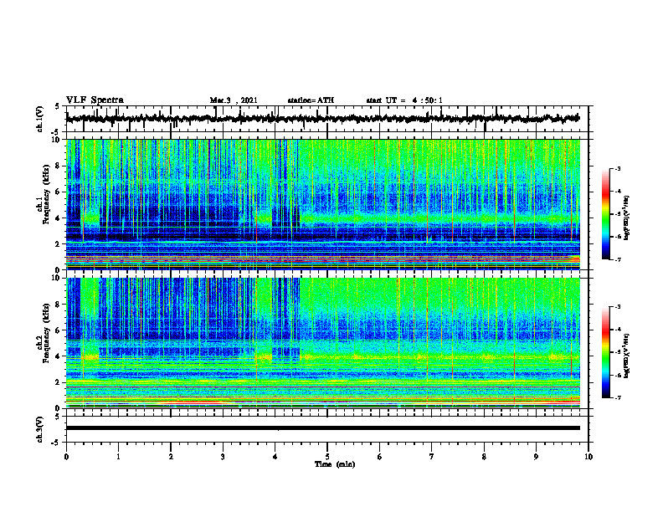The height and width of the screenshot is (512, 663).
Task: Select the date text "Mar.3 , 2021"
Action: pos(234,100)
